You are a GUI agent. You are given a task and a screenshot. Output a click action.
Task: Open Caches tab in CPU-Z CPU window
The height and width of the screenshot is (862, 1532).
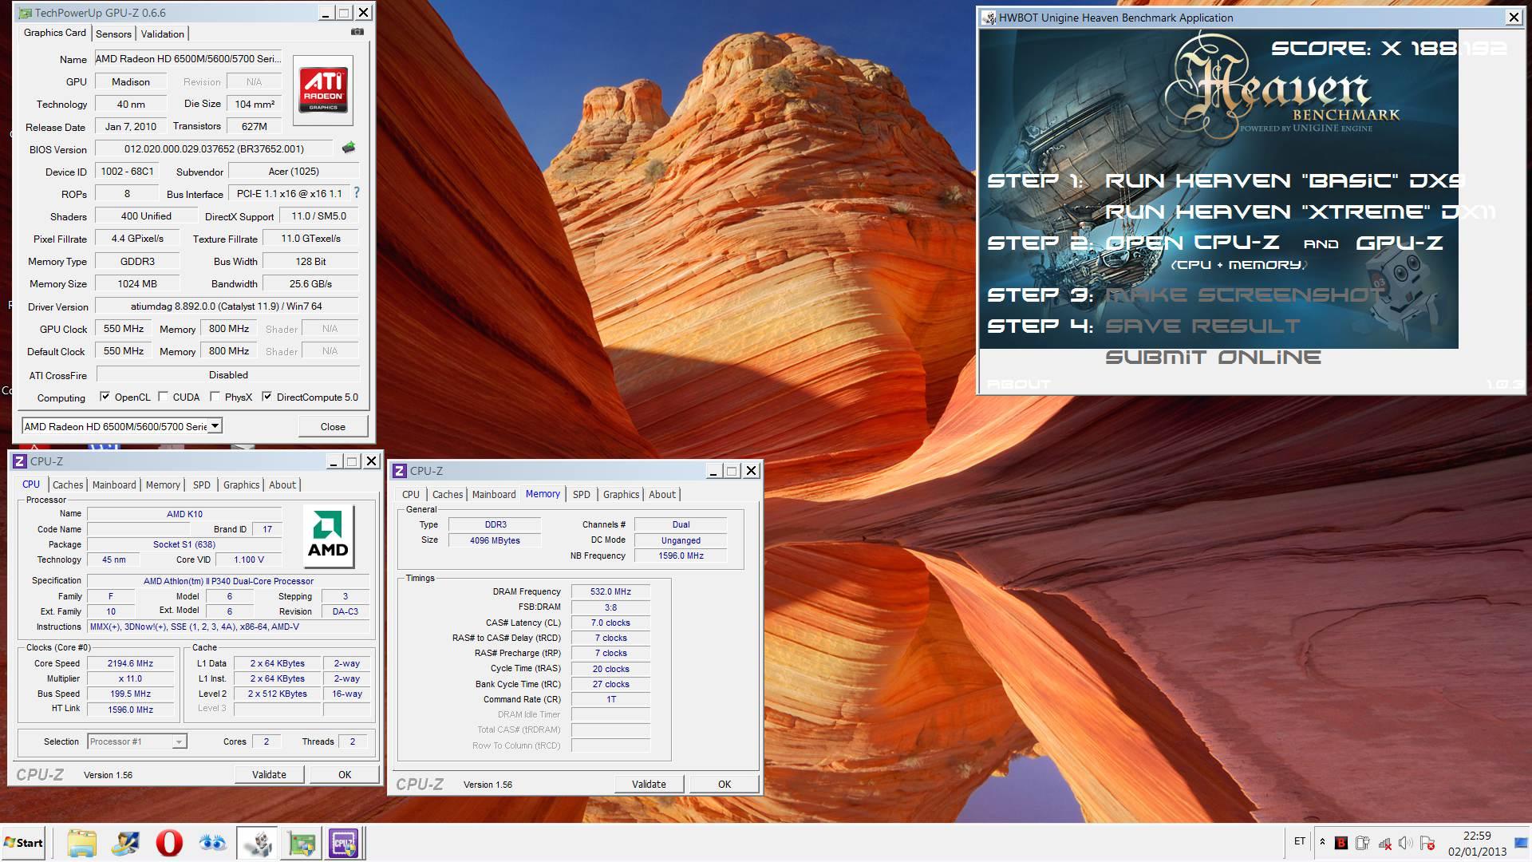(x=68, y=484)
